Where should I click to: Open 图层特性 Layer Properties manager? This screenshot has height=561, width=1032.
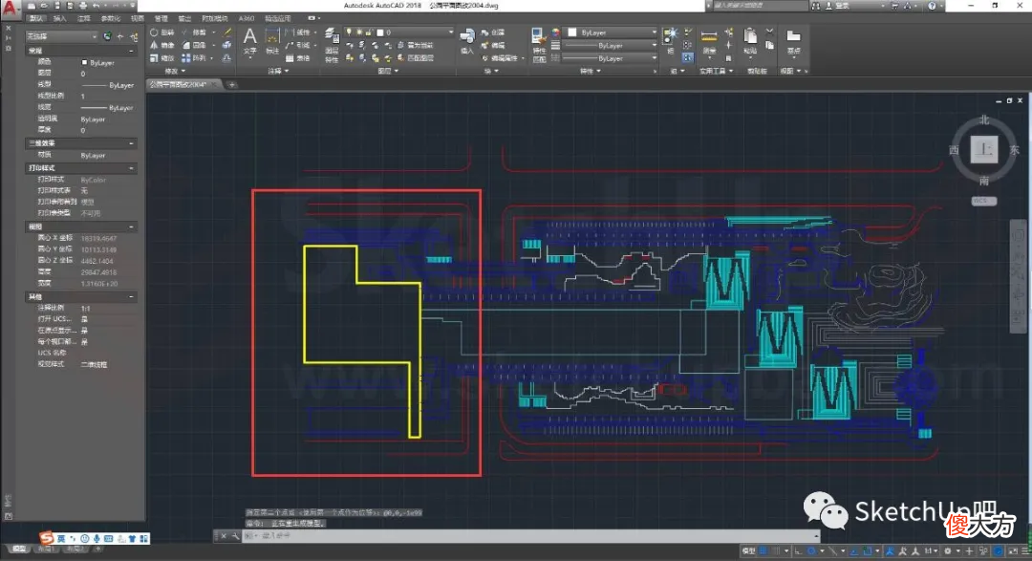pos(332,45)
